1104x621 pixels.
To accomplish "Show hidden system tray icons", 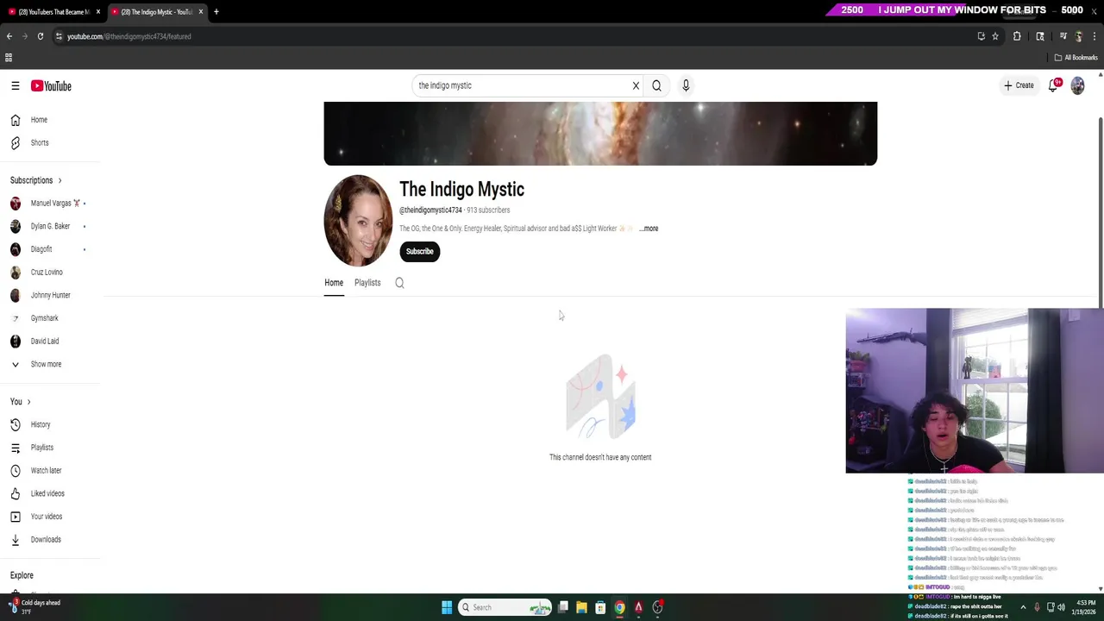I will (x=1023, y=607).
